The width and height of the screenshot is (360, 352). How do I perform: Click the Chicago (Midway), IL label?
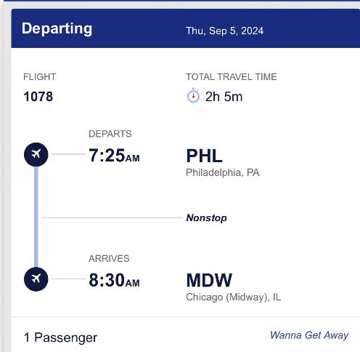(233, 297)
